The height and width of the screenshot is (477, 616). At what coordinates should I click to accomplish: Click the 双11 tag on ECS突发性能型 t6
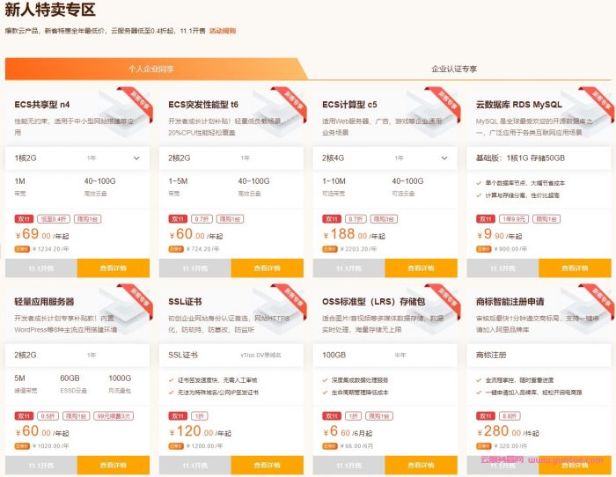(178, 219)
